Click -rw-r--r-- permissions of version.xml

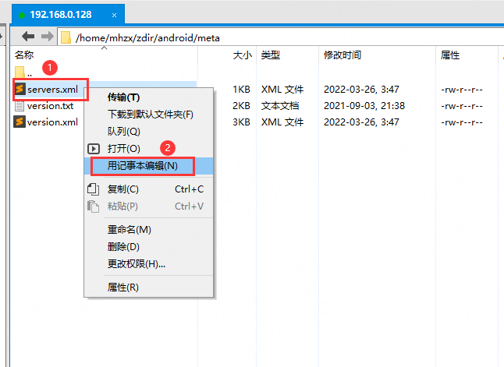pos(462,122)
